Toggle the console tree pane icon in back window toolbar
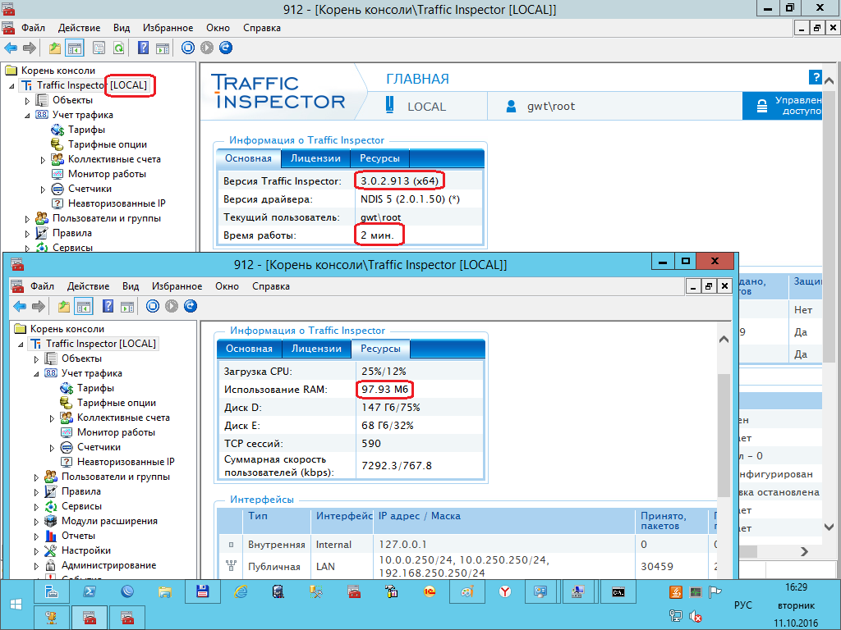The image size is (841, 630). point(75,48)
